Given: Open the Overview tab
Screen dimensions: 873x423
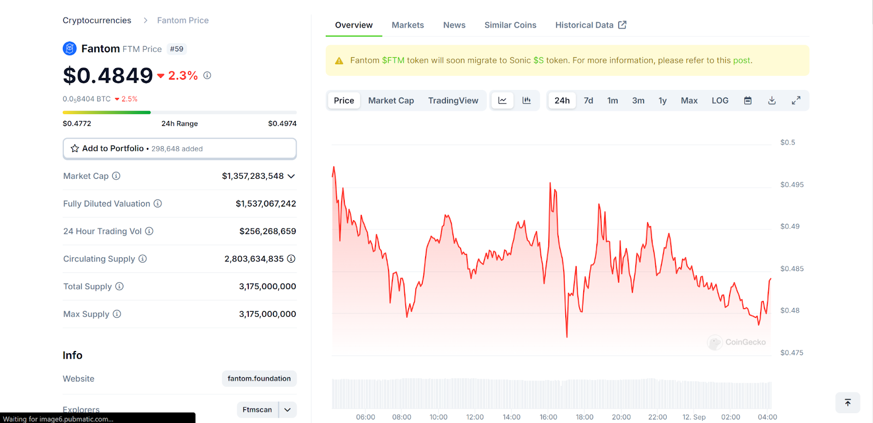Looking at the screenshot, I should (354, 25).
